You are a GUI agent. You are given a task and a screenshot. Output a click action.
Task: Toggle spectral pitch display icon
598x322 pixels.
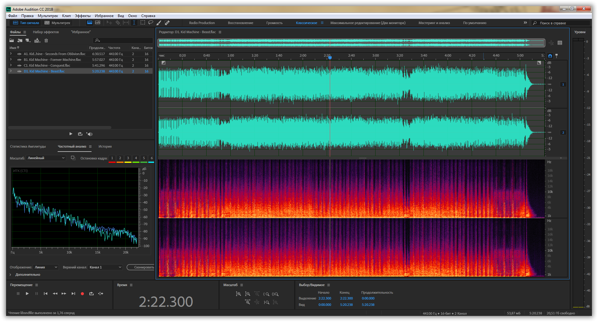pos(98,23)
